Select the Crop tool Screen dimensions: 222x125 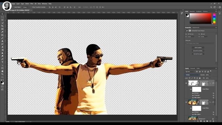(2, 26)
